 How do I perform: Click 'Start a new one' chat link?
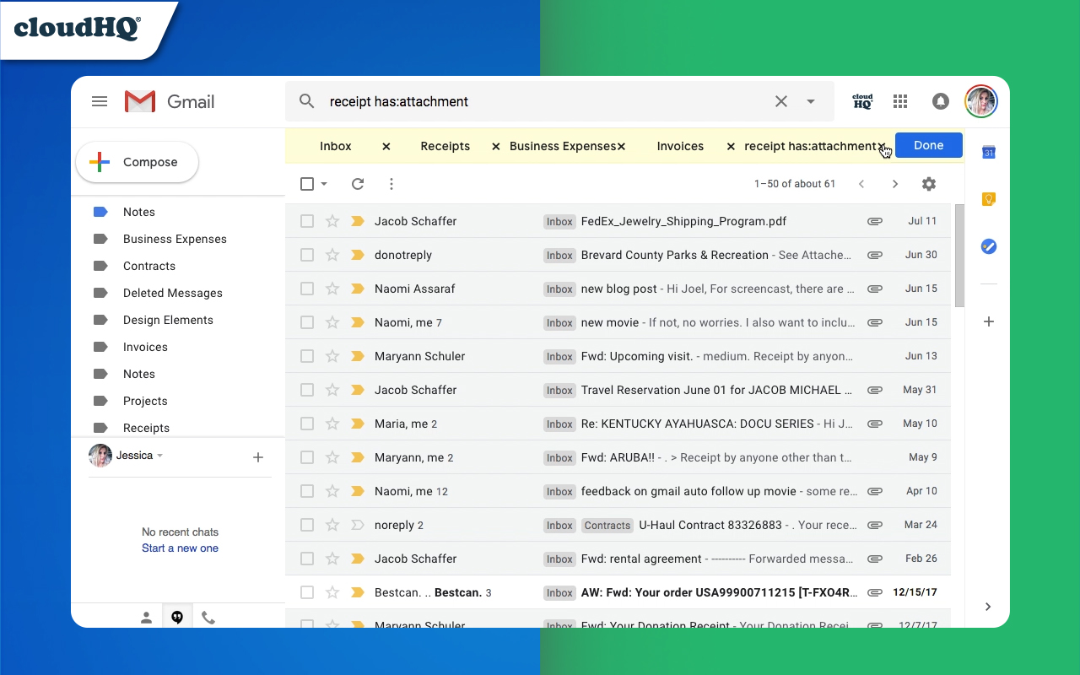tap(180, 548)
